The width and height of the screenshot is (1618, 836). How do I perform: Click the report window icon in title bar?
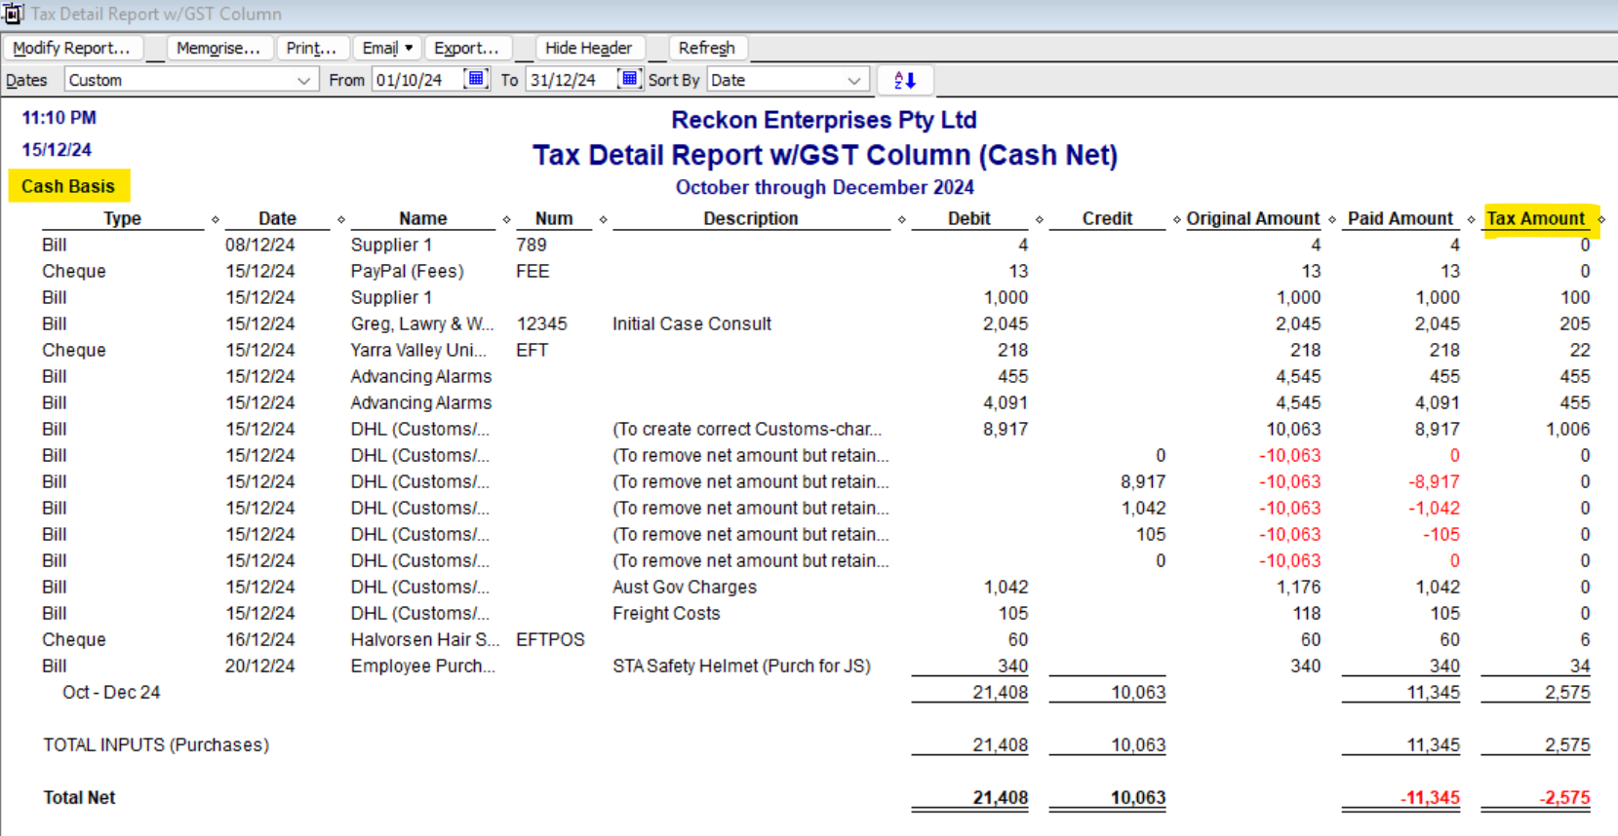(13, 14)
